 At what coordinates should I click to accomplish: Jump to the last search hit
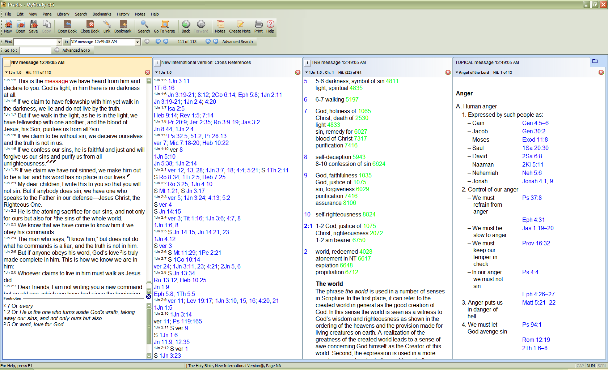tap(216, 42)
